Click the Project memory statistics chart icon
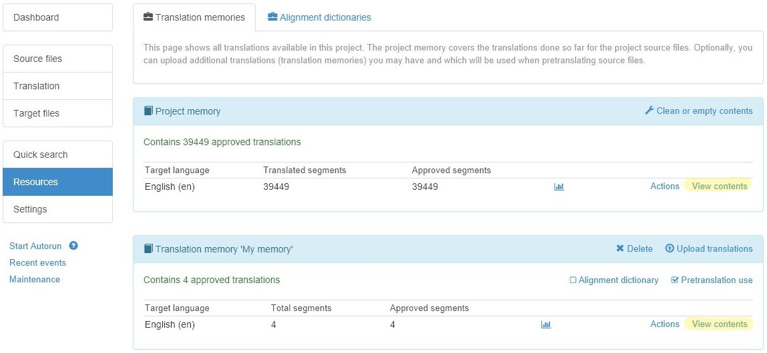Image resolution: width=767 pixels, height=353 pixels. coord(559,186)
